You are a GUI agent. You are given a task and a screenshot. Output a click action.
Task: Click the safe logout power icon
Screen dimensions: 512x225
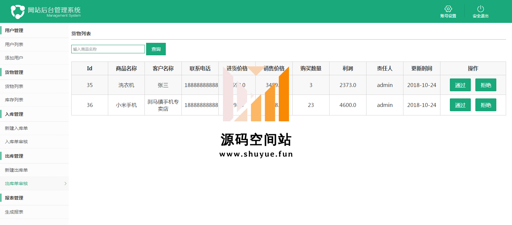pos(480,9)
